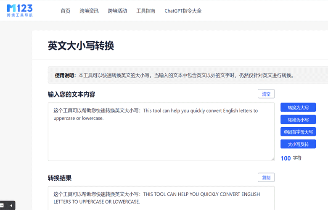Screen dimensions: 328x210
Task: Go to 跨境资讯 in navigation
Action: click(89, 11)
